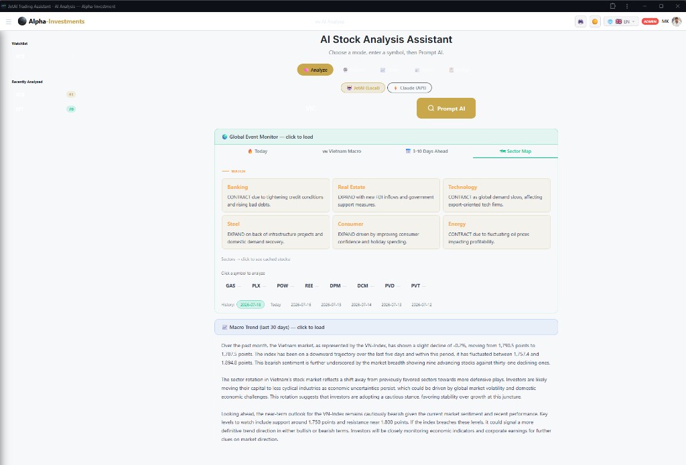Click the Watchlist heading
686x465 pixels.
19,44
